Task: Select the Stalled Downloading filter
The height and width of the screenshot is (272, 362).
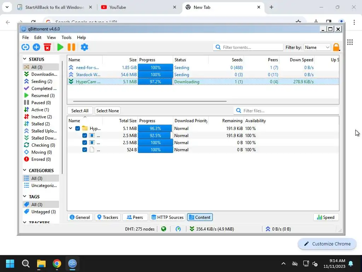Action: (x=41, y=138)
